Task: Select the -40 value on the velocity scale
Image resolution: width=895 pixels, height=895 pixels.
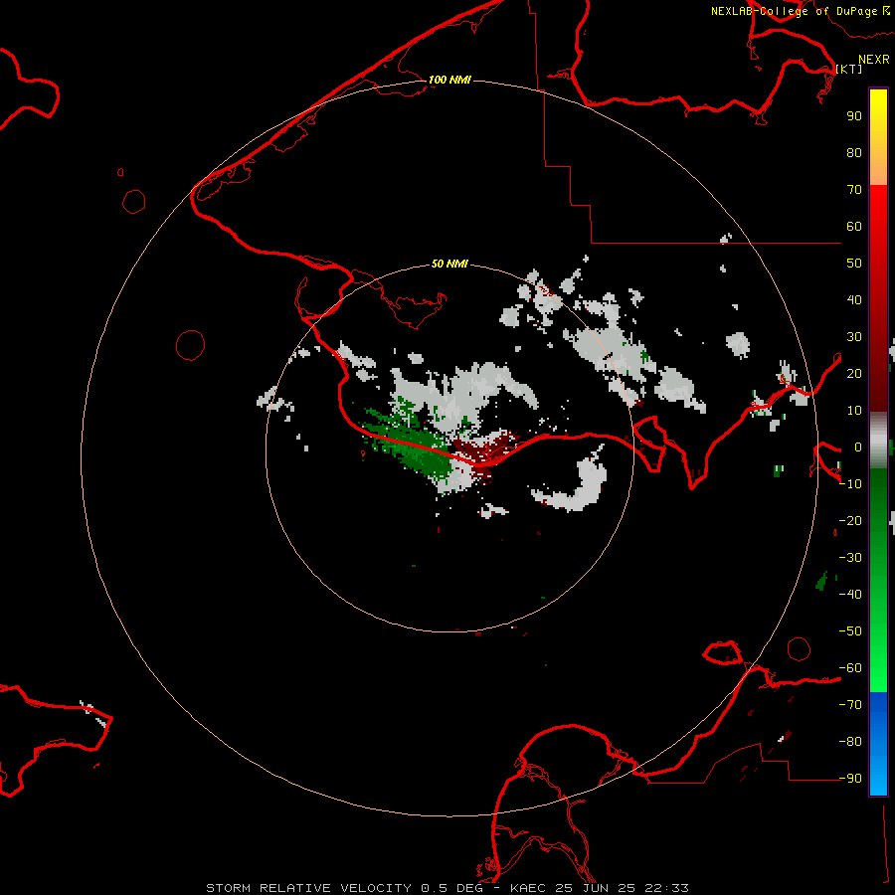Action: (850, 595)
